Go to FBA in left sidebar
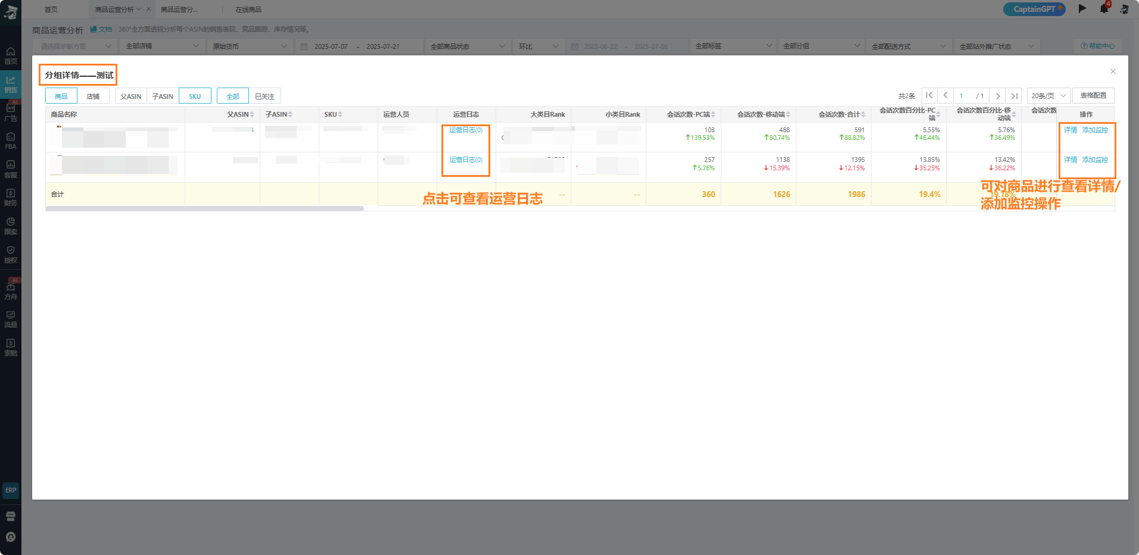Screen dimensions: 1139x555 11,141
